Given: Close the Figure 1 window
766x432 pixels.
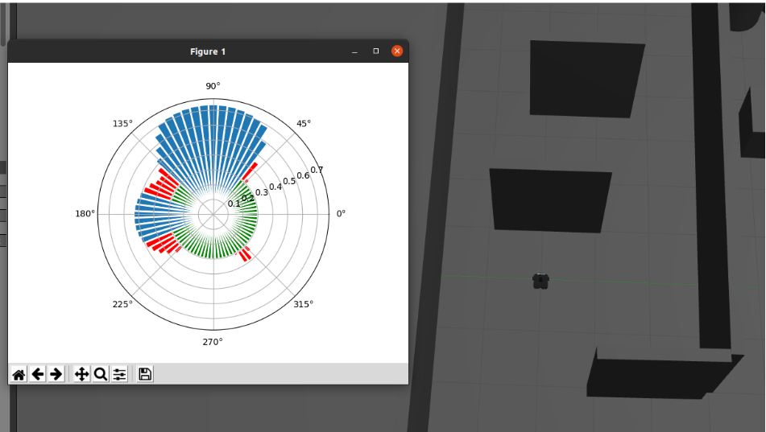Looking at the screenshot, I should [x=397, y=51].
